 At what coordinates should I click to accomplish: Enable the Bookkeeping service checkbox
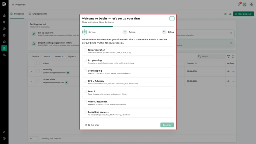(x=85, y=71)
